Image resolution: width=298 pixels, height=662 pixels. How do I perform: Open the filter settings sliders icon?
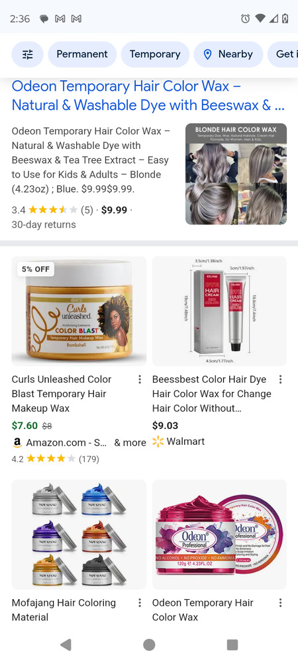click(27, 54)
